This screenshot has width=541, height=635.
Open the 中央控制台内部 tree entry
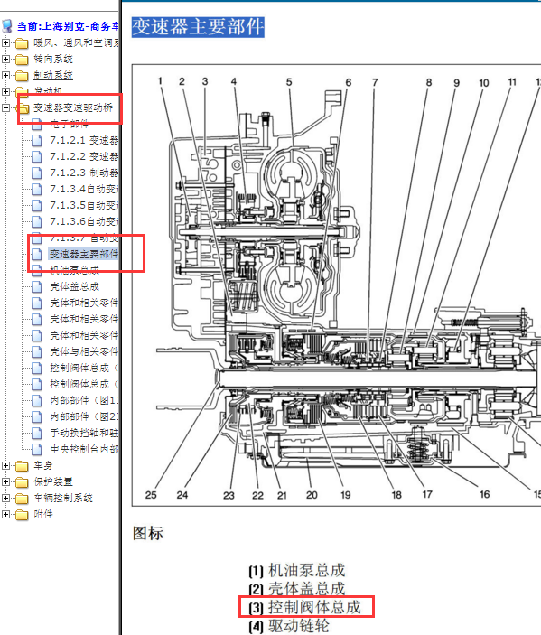(x=84, y=449)
